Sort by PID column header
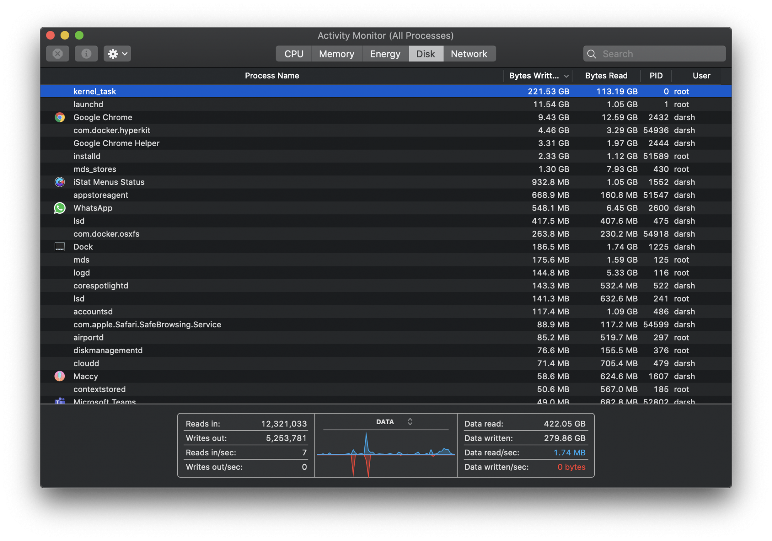The image size is (772, 541). (656, 76)
